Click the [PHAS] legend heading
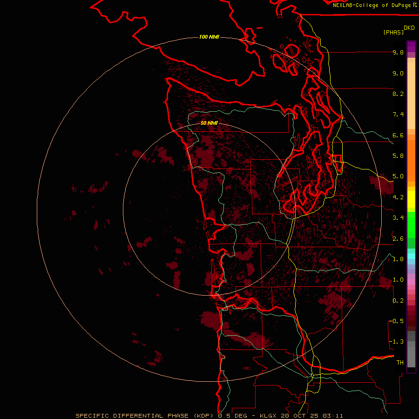This screenshot has height=419, width=419. coord(393,32)
